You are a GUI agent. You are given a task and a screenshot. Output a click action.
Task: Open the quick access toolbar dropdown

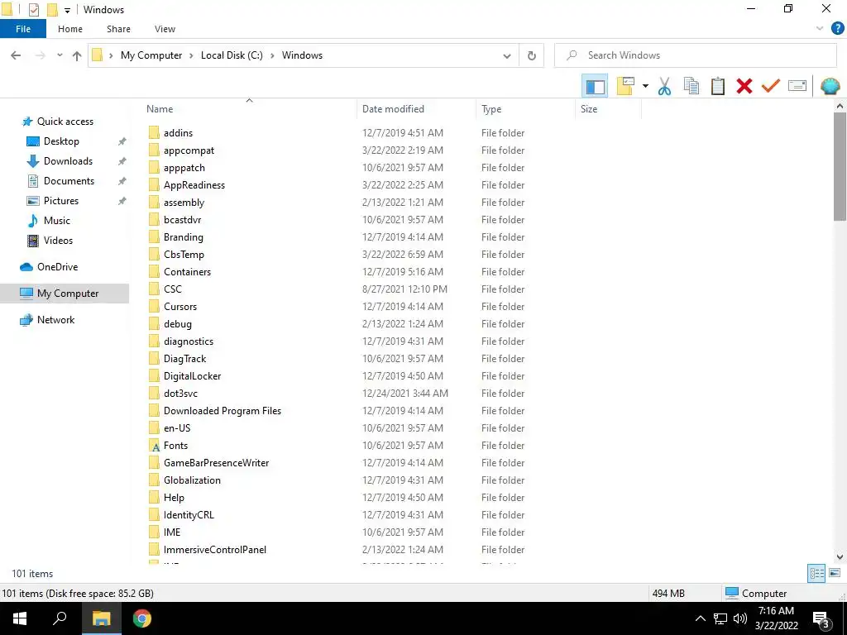click(68, 10)
